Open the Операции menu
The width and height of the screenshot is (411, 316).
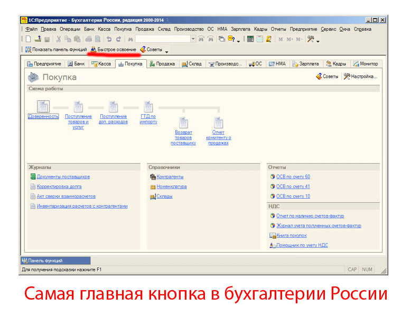click(70, 29)
